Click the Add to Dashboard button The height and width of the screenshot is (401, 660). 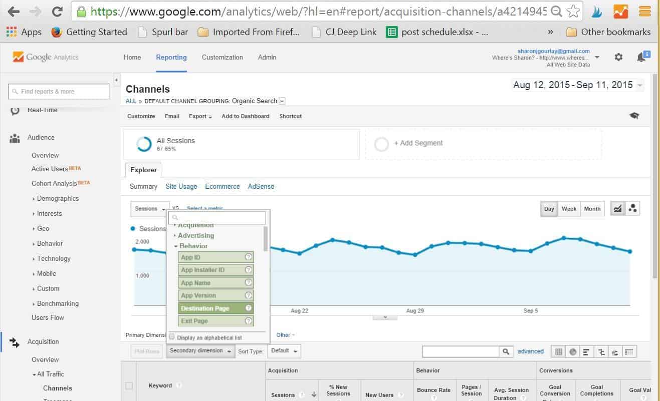pyautogui.click(x=245, y=116)
